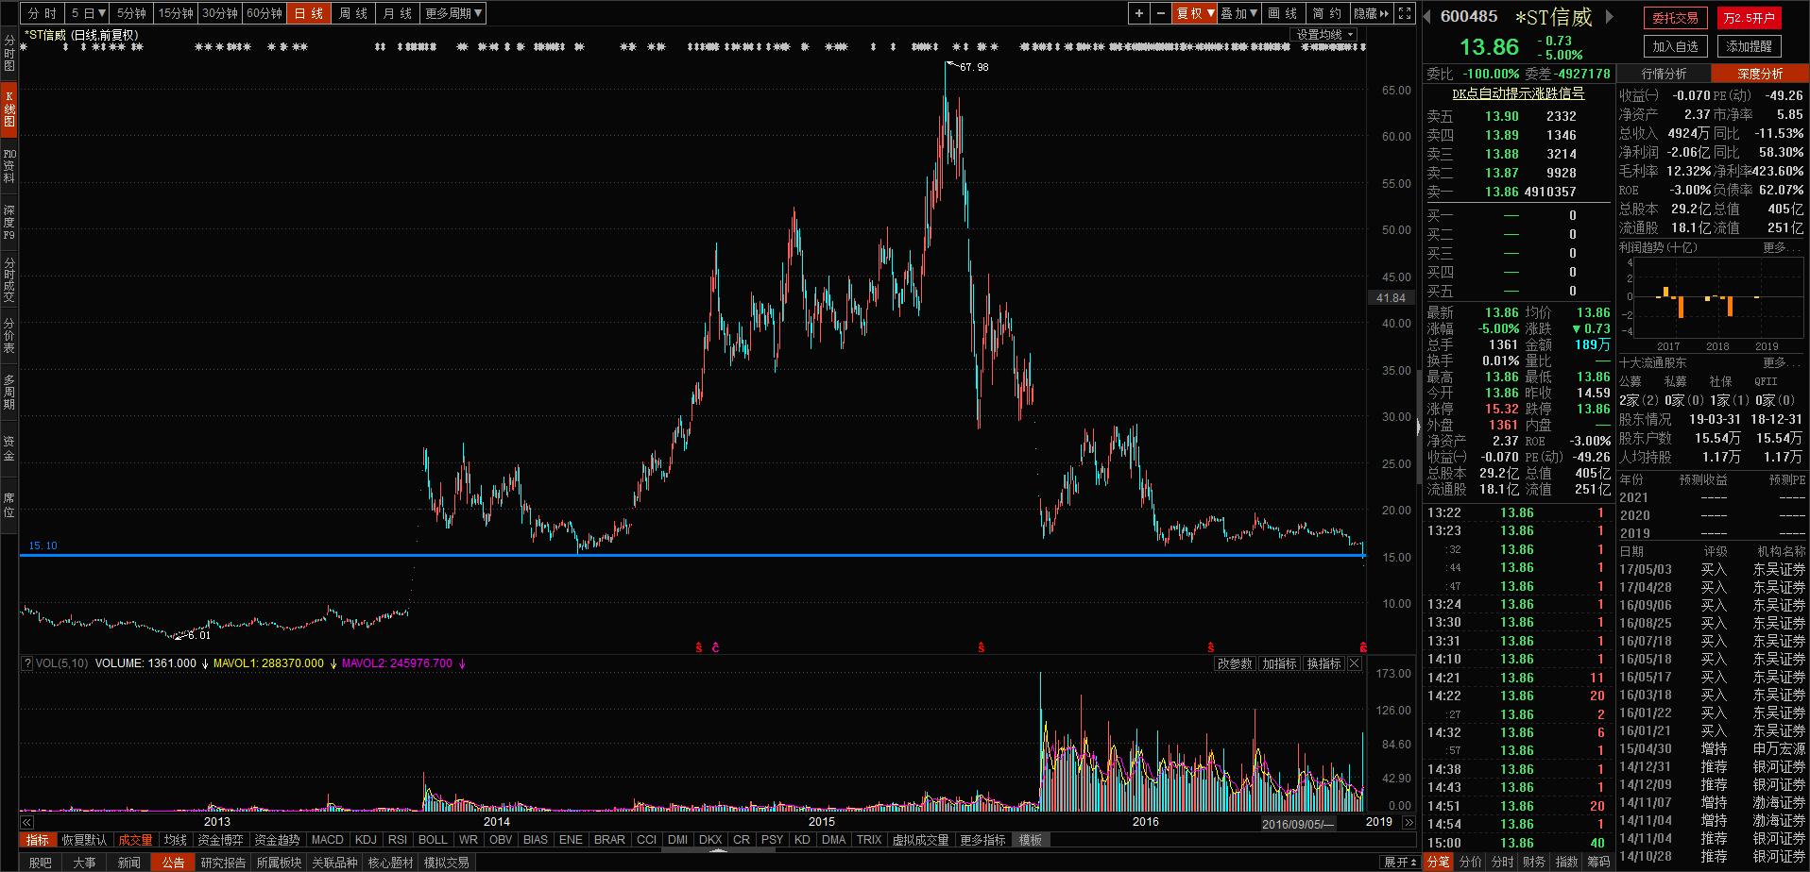Open the 更多周期 period dropdown

453,13
